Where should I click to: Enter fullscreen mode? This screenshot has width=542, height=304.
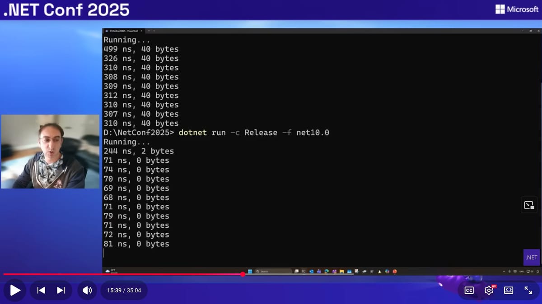point(528,290)
